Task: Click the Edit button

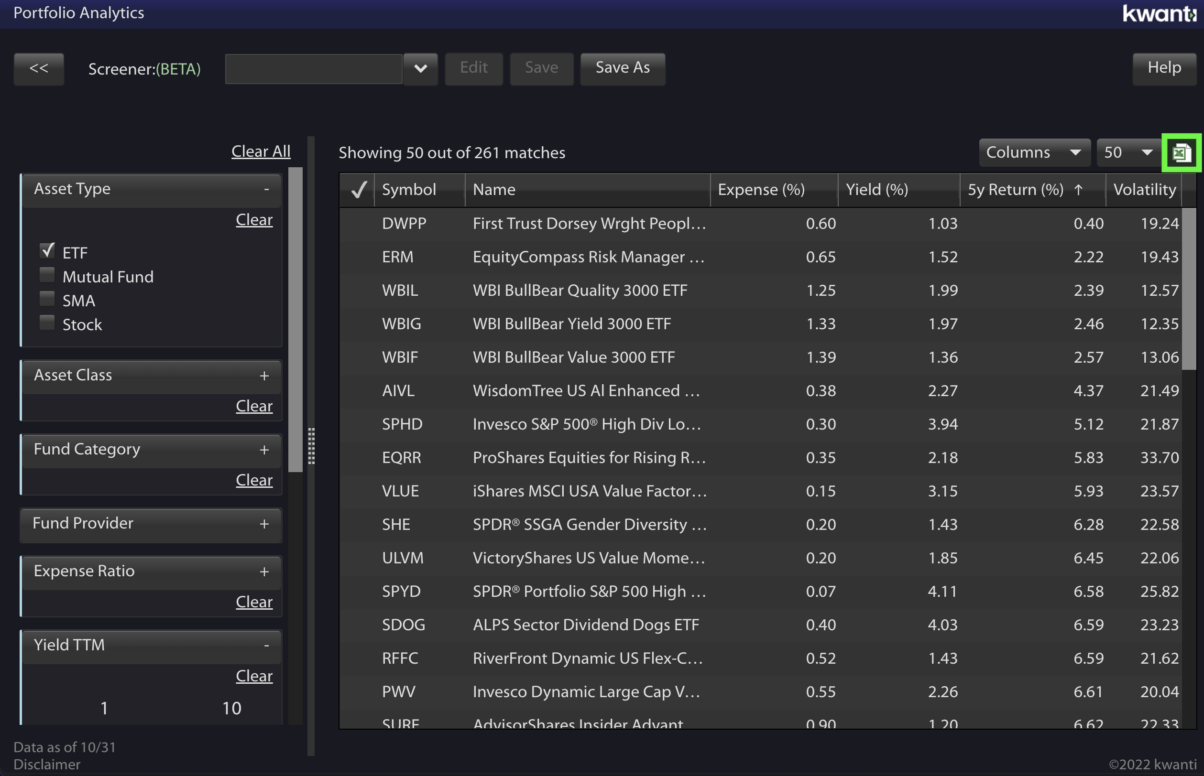Action: click(473, 68)
